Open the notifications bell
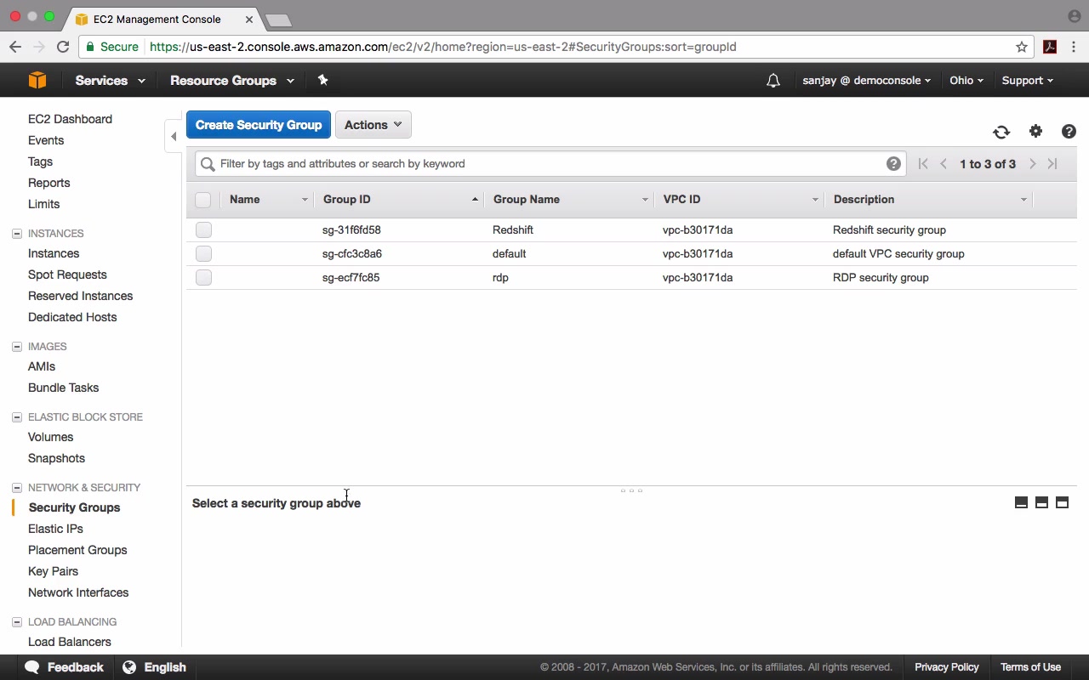Image resolution: width=1089 pixels, height=680 pixels. pyautogui.click(x=773, y=81)
